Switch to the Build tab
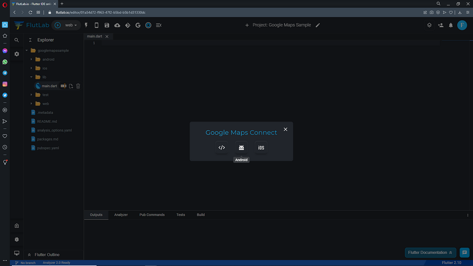The image size is (473, 266). tap(201, 215)
